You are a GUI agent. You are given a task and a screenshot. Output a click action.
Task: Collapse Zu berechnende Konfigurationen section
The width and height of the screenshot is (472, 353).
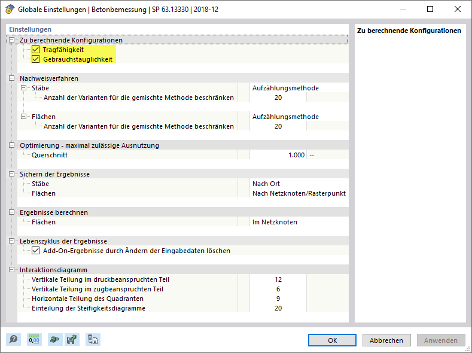point(11,39)
